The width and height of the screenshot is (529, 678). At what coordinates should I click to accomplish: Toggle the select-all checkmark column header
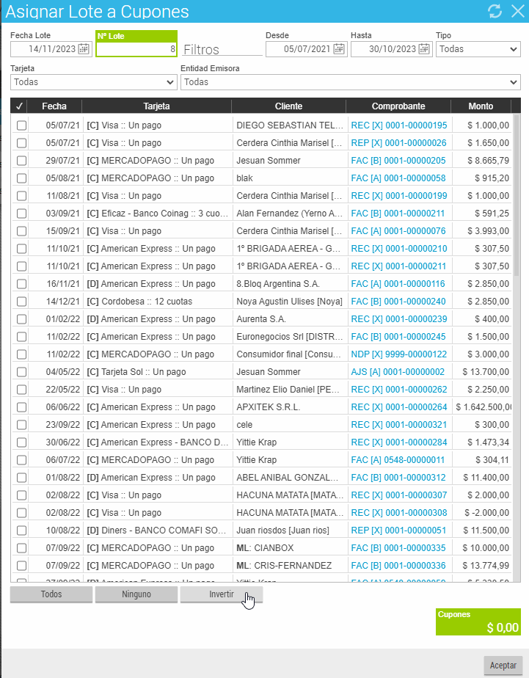(x=19, y=106)
